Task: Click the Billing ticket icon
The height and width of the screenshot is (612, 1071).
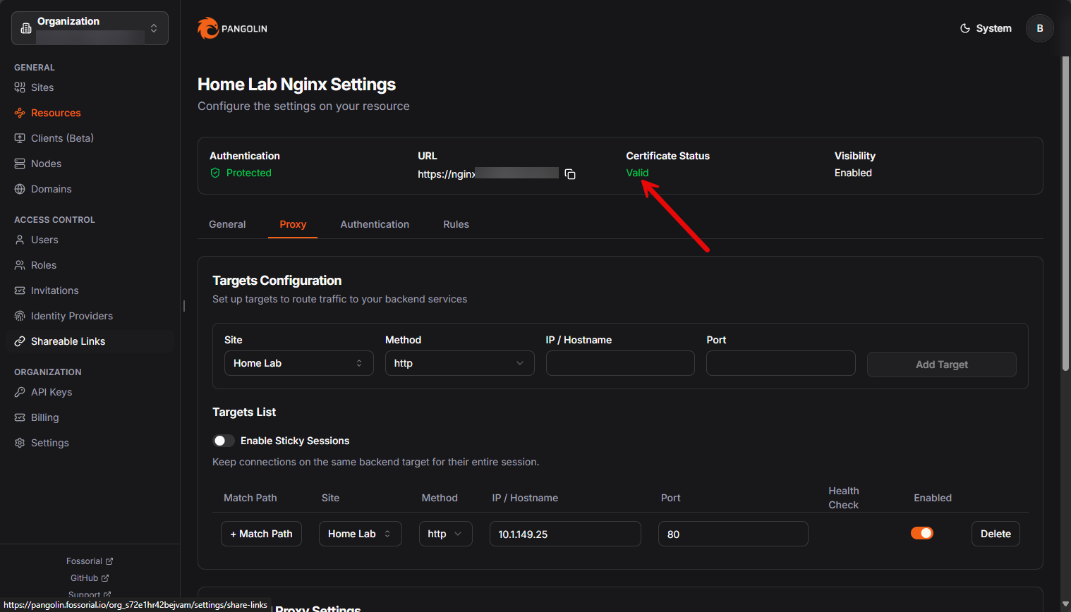Action: [20, 417]
